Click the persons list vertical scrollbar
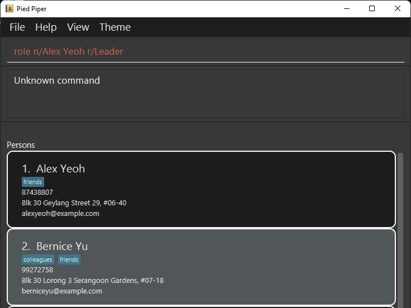Image resolution: width=411 pixels, height=308 pixels. (x=400, y=230)
